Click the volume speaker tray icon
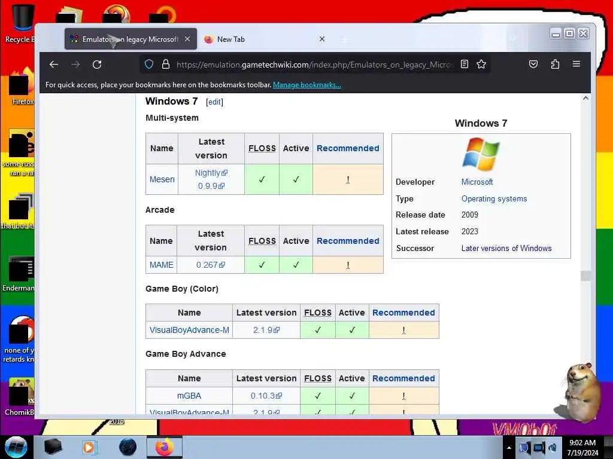 click(553, 448)
